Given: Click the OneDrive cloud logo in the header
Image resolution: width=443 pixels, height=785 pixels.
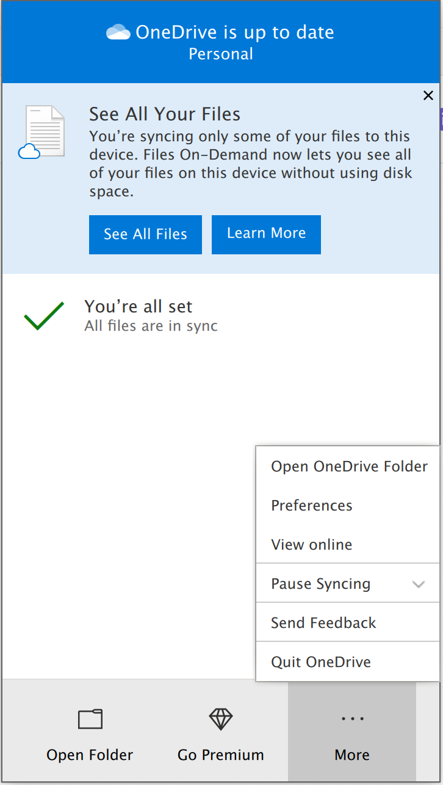Looking at the screenshot, I should point(118,32).
